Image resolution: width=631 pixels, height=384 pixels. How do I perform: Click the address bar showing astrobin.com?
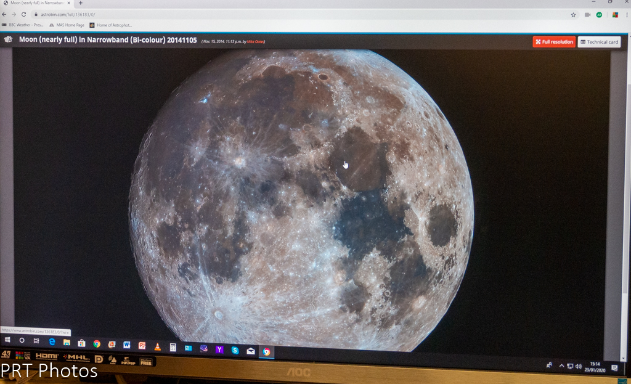click(246, 14)
